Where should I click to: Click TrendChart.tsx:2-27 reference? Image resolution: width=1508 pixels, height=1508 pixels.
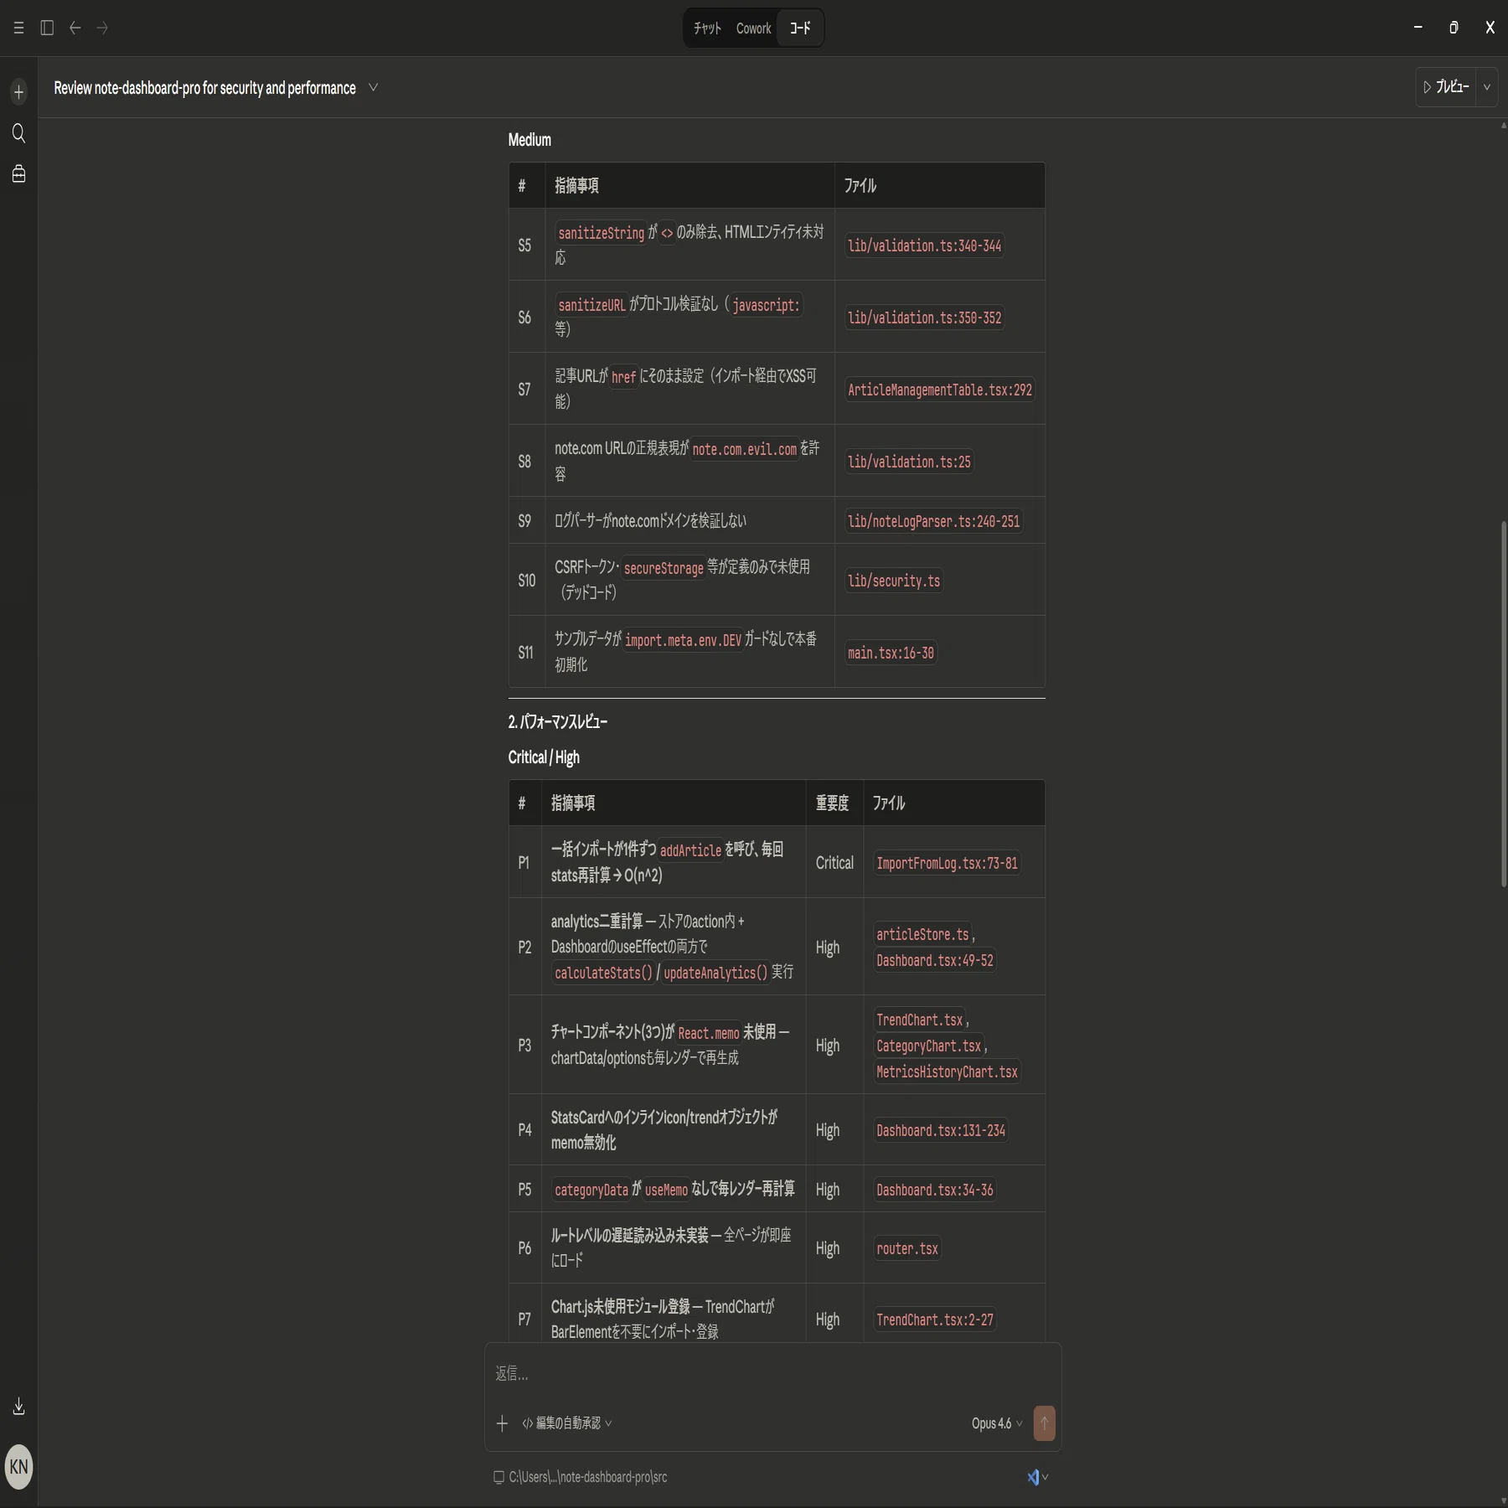click(935, 1319)
